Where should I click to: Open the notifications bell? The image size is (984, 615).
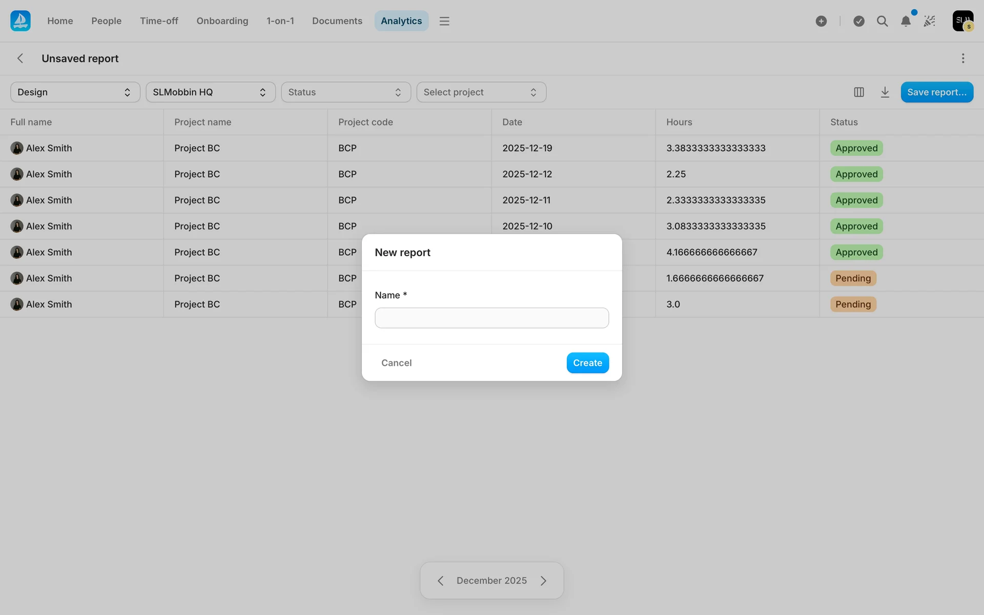pos(906,21)
